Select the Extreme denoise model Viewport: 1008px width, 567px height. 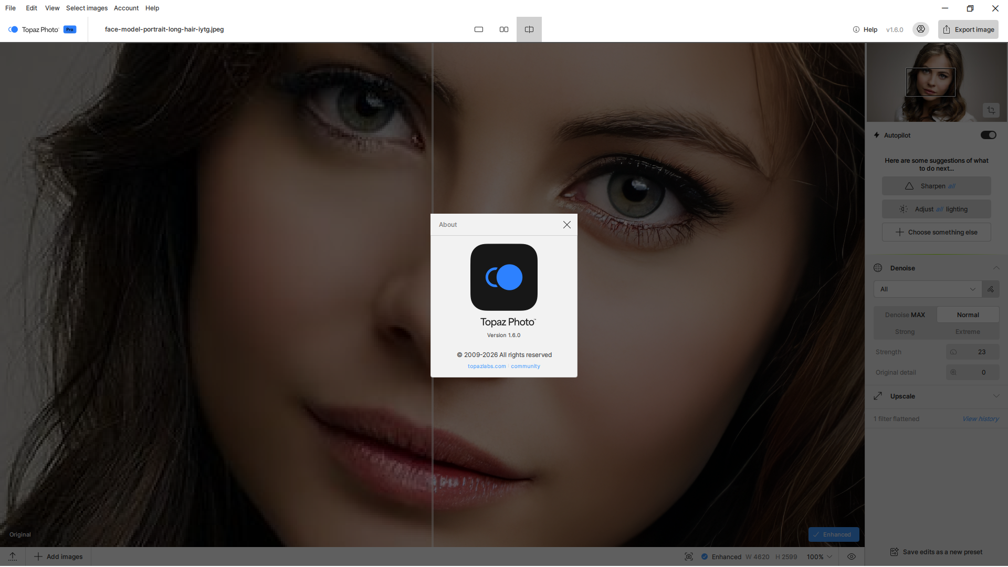point(968,332)
